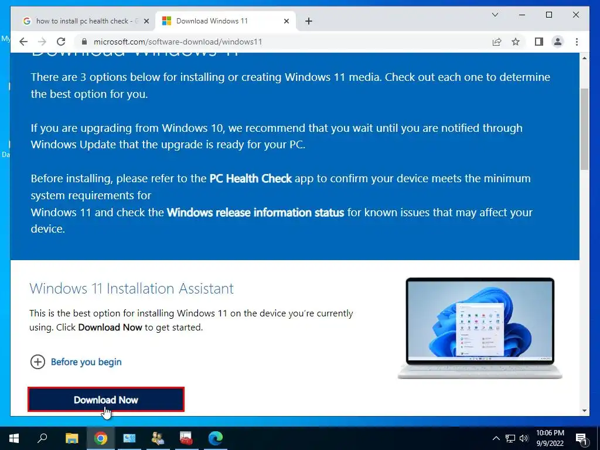600x450 pixels.
Task: Launch Microsoft Edge from the taskbar
Action: point(216,438)
